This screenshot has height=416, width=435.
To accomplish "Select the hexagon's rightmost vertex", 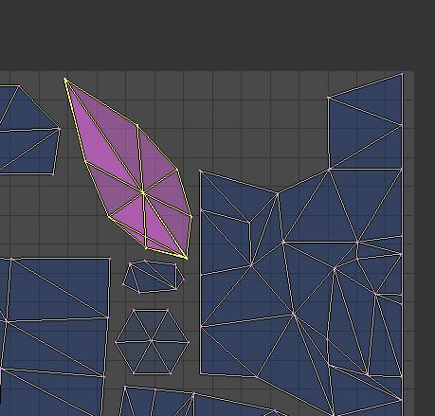I will (x=189, y=342).
